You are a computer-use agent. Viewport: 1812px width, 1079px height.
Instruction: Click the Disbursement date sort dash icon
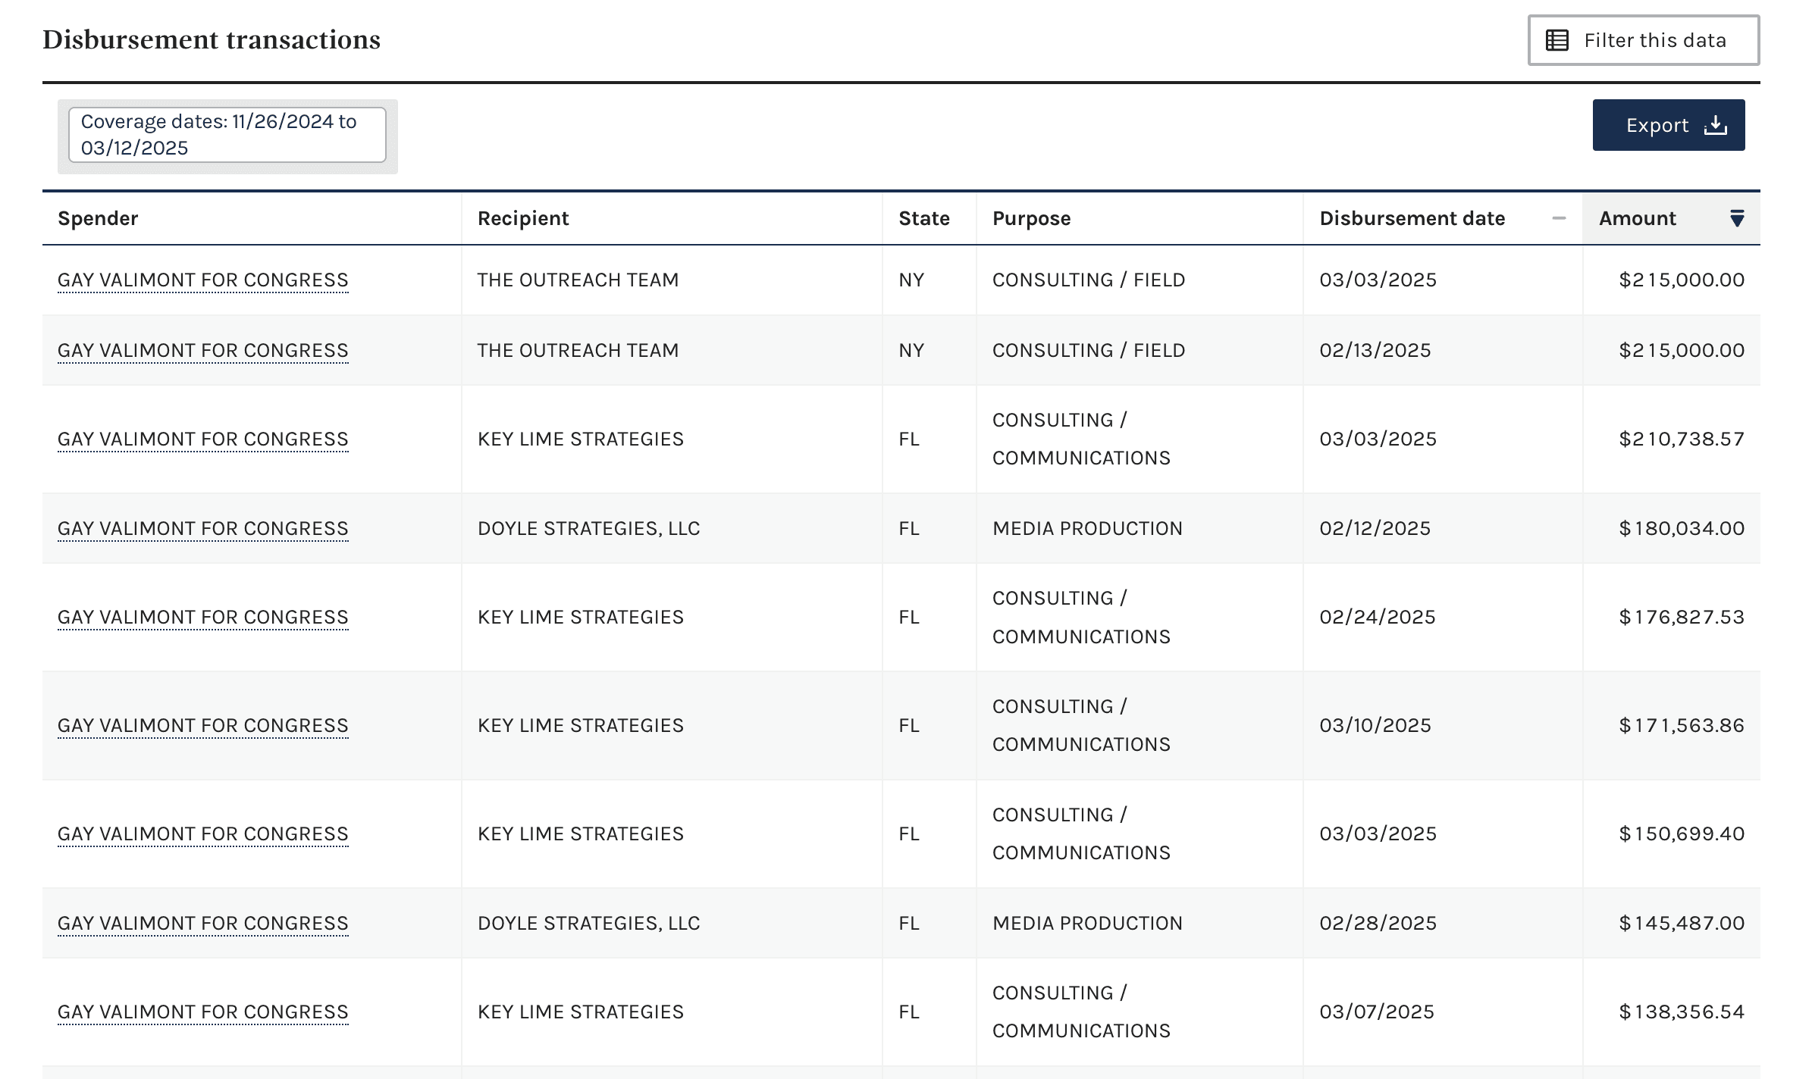(1559, 218)
